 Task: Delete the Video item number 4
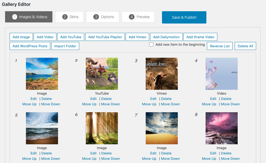226,99
